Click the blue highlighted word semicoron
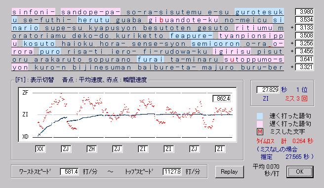The width and height of the screenshot is (324, 188). (215, 43)
